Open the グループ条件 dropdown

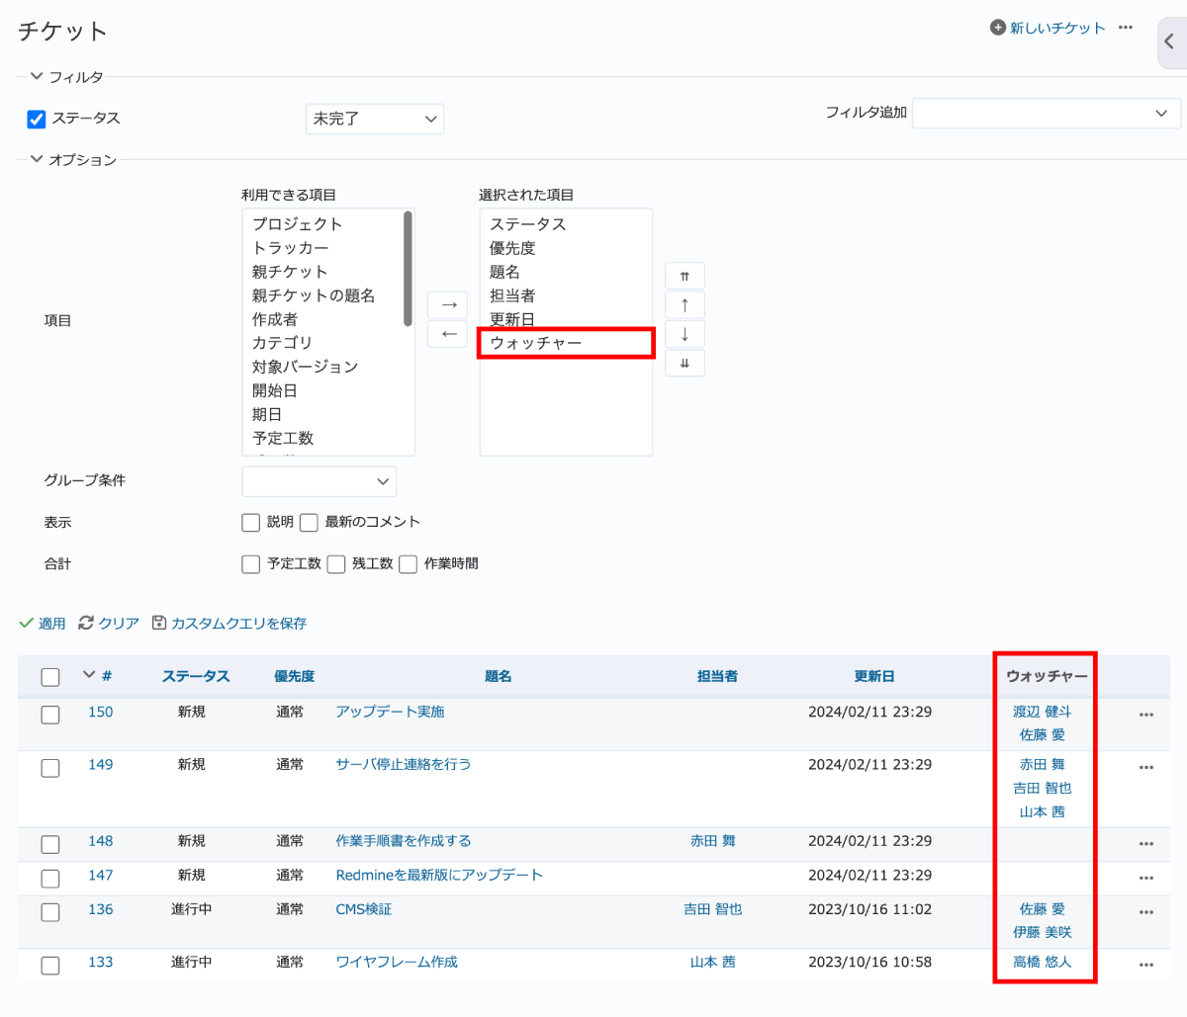coord(319,481)
